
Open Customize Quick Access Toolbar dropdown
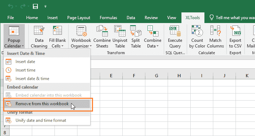pos(45,6)
